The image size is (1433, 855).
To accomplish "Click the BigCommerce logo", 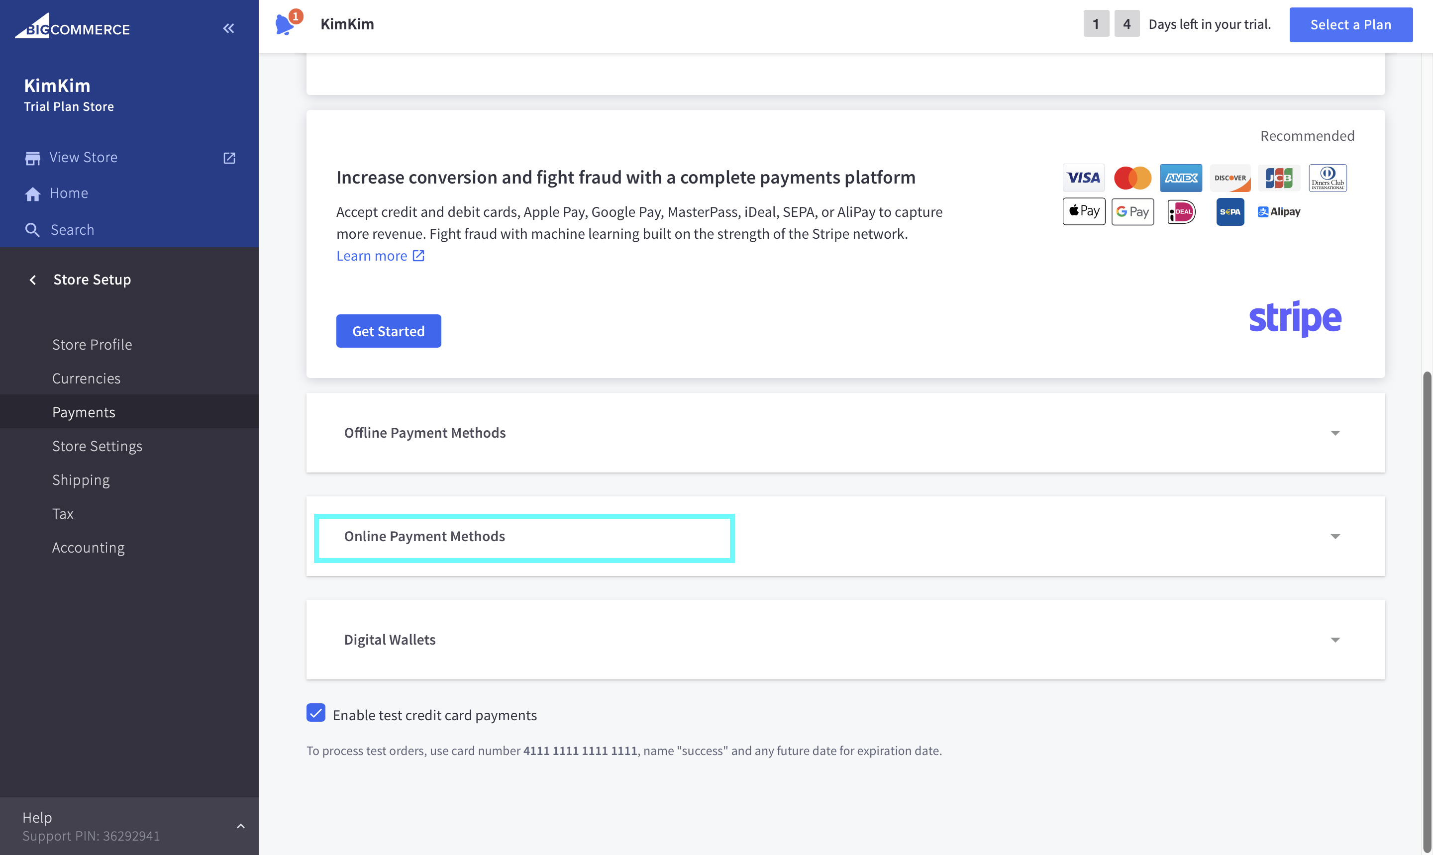I will pyautogui.click(x=73, y=27).
